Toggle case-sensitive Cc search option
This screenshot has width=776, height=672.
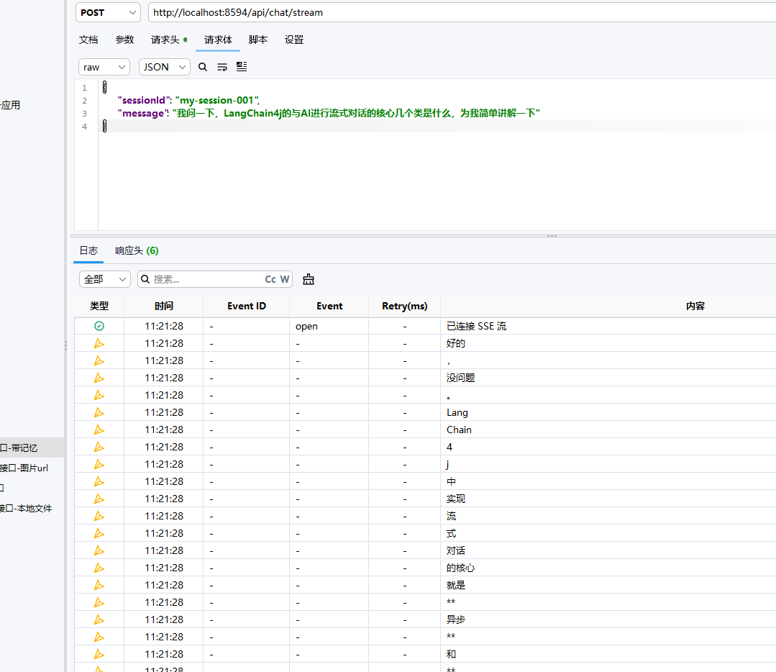pyautogui.click(x=270, y=279)
